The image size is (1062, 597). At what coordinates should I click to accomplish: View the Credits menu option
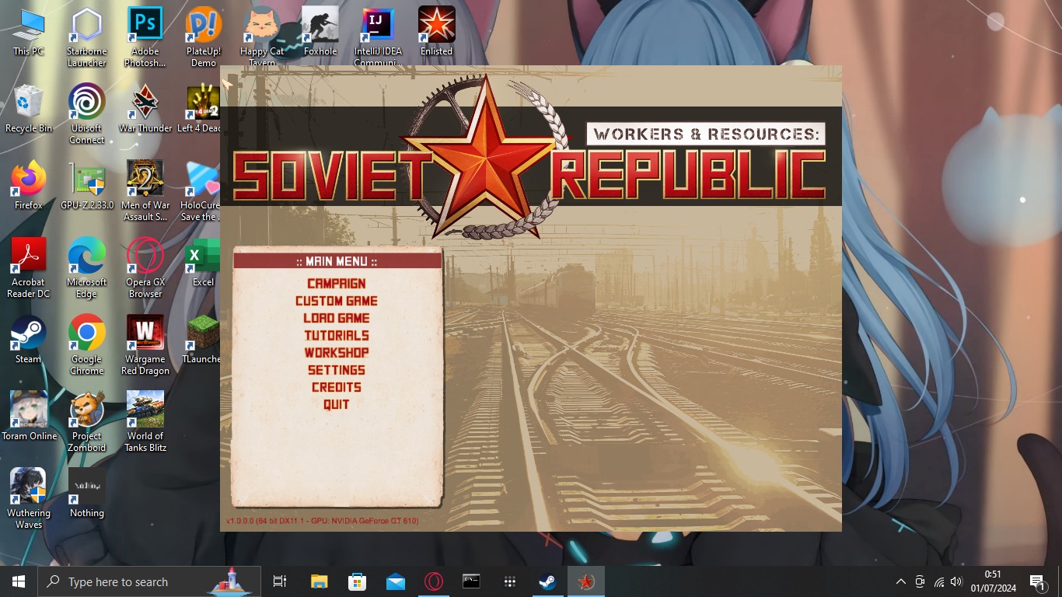coord(336,387)
